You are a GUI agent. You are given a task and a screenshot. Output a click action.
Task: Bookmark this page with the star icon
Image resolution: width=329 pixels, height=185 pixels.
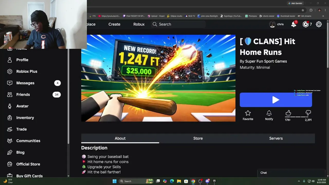pyautogui.click(x=303, y=10)
